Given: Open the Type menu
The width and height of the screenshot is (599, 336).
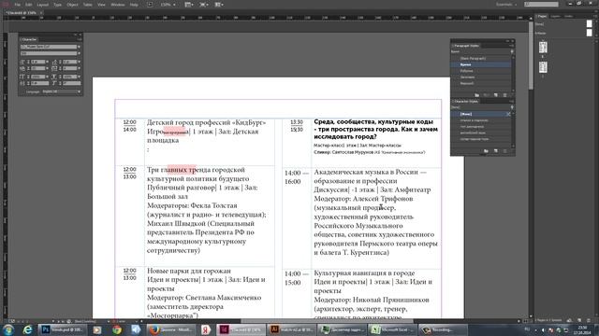Looking at the screenshot, I should (57, 5).
